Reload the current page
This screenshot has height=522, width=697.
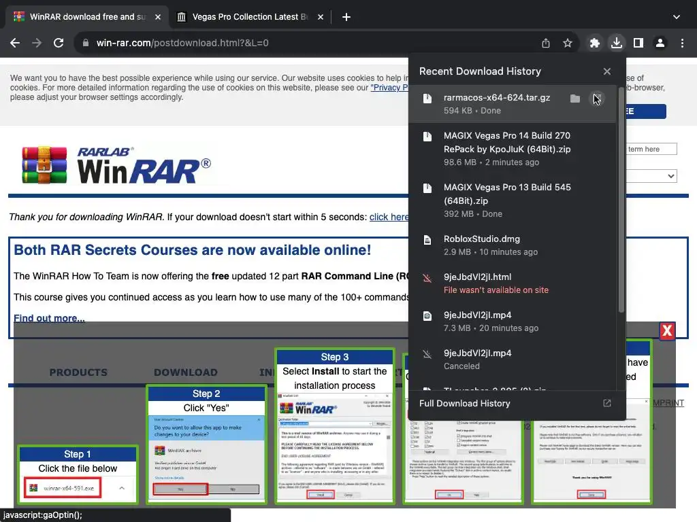(x=59, y=43)
